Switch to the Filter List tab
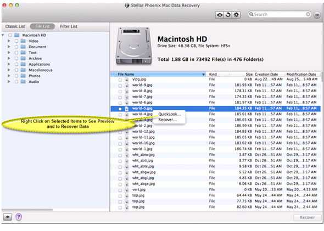324x231 pixels. (x=69, y=26)
